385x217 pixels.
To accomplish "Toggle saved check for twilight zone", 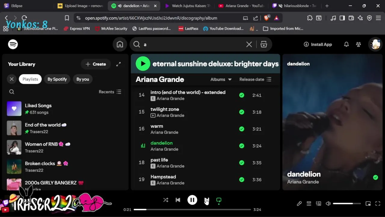I will 242,112.
